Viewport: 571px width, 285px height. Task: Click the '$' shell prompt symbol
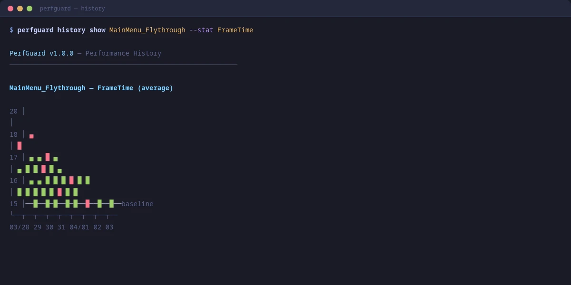(x=11, y=30)
